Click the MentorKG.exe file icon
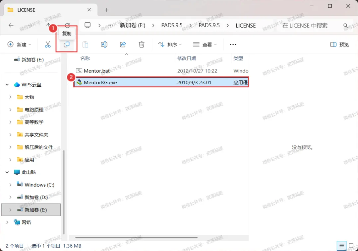Screen dimensions: 358x251 [79, 82]
